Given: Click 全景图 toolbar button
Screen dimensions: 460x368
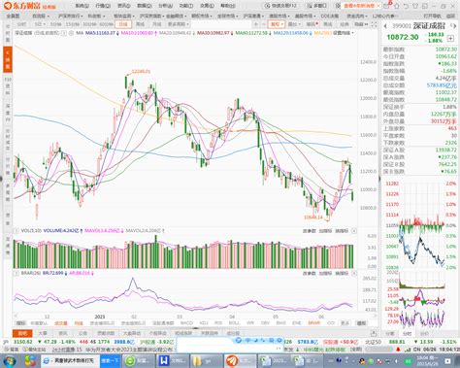Looking at the screenshot, I should (x=14, y=16).
